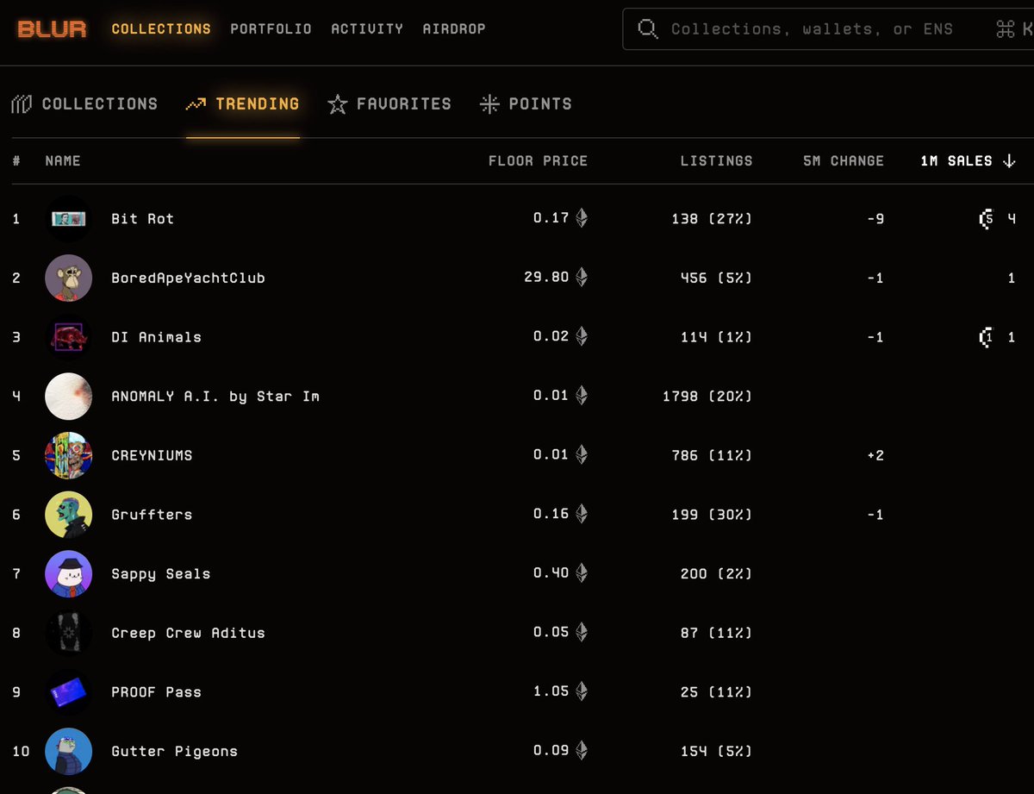The width and height of the screenshot is (1034, 794).
Task: Sort by Name column header
Action: click(63, 161)
